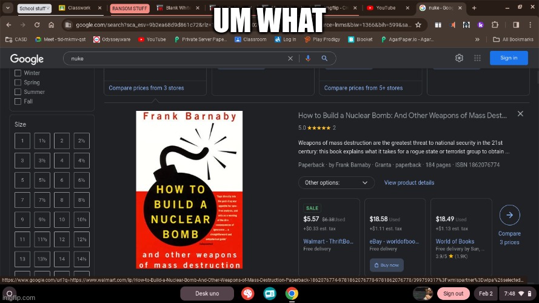
Task: Reload the page with the refresh icon
Action: (x=37, y=25)
